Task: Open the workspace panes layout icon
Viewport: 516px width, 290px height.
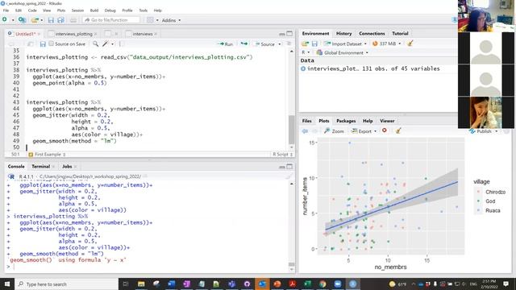Action: 151,20
